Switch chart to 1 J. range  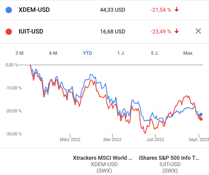pos(121,53)
